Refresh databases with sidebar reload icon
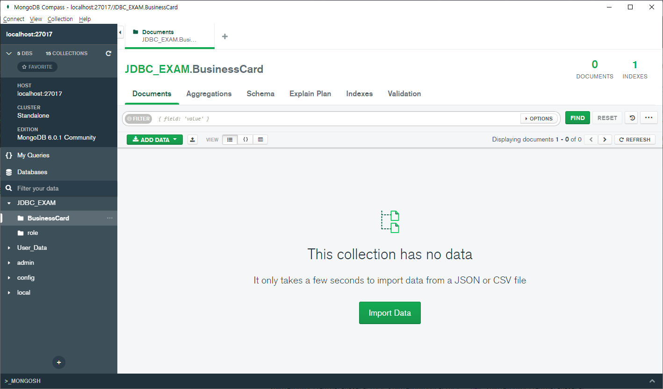663x389 pixels. point(108,54)
